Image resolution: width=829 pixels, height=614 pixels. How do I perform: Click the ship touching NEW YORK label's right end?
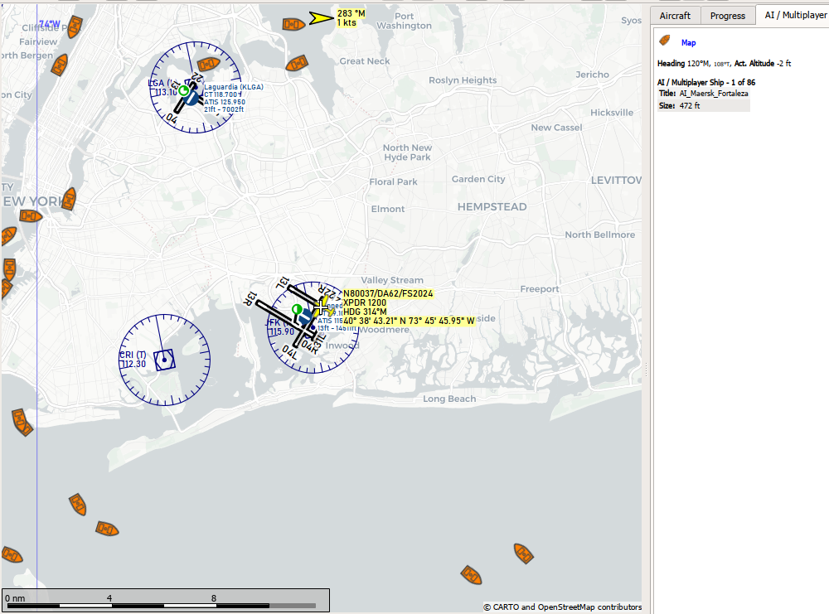[69, 199]
